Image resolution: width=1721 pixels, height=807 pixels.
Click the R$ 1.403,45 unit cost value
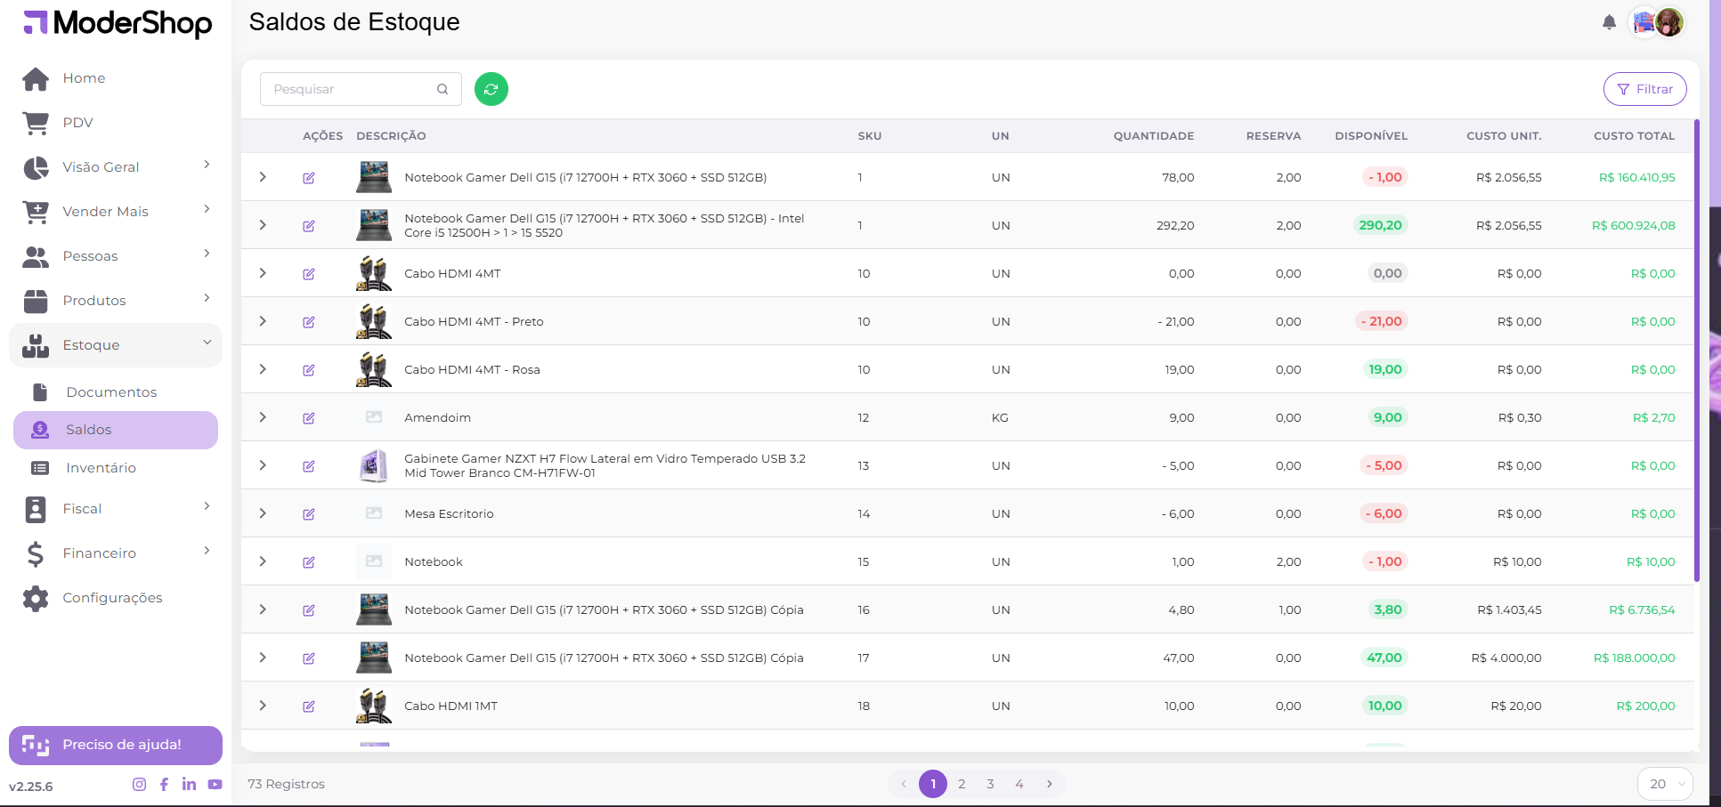(x=1509, y=609)
